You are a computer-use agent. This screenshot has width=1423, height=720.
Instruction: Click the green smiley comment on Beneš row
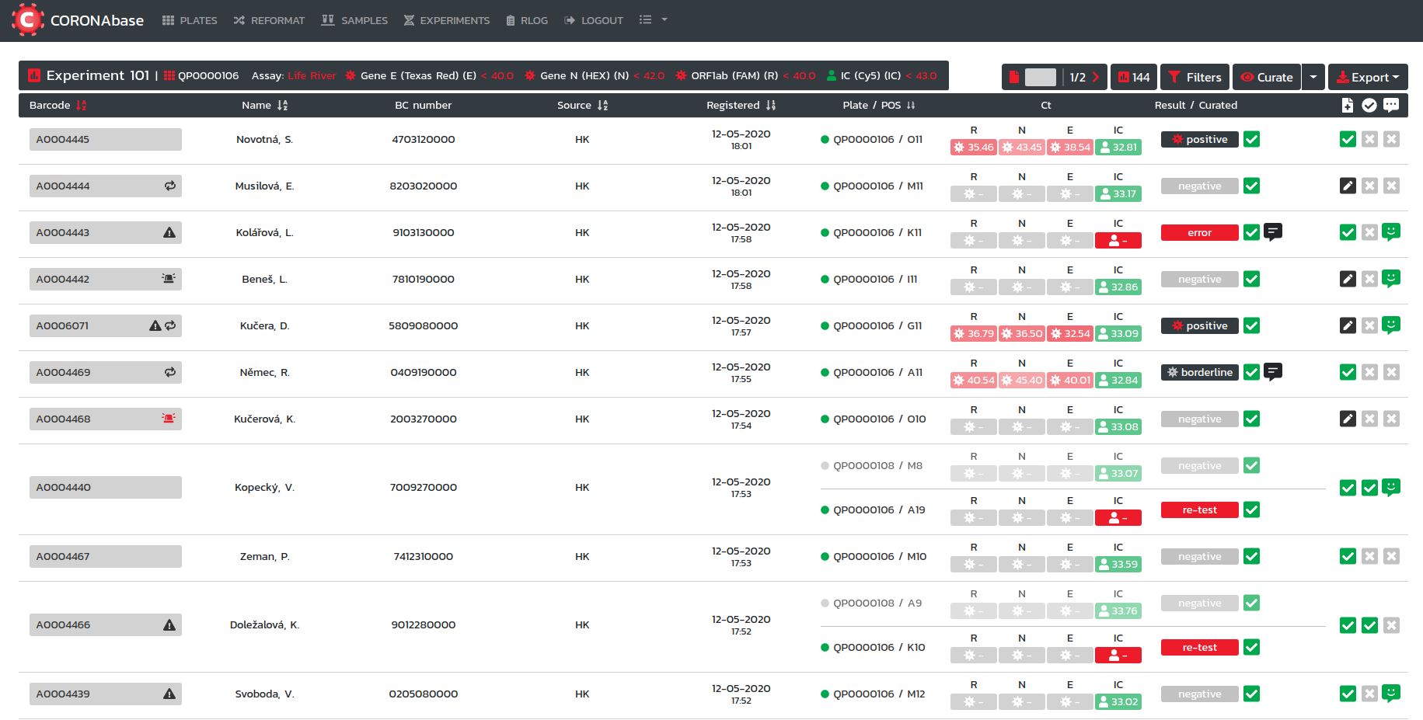pyautogui.click(x=1391, y=278)
